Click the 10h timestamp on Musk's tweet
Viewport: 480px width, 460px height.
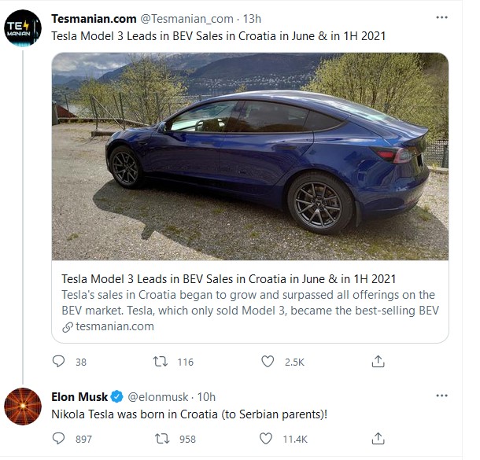pyautogui.click(x=206, y=397)
